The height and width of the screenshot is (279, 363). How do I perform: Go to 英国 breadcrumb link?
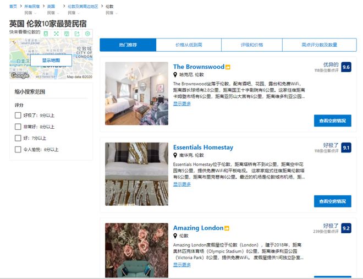coord(51,7)
